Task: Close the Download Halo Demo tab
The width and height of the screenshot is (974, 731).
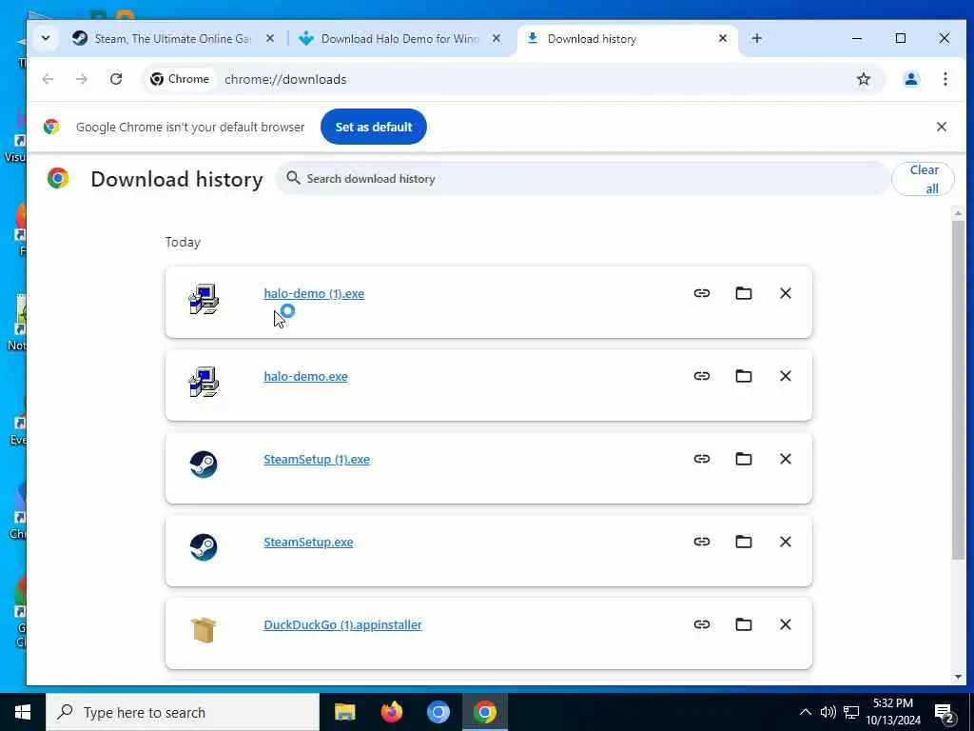Action: [x=497, y=38]
